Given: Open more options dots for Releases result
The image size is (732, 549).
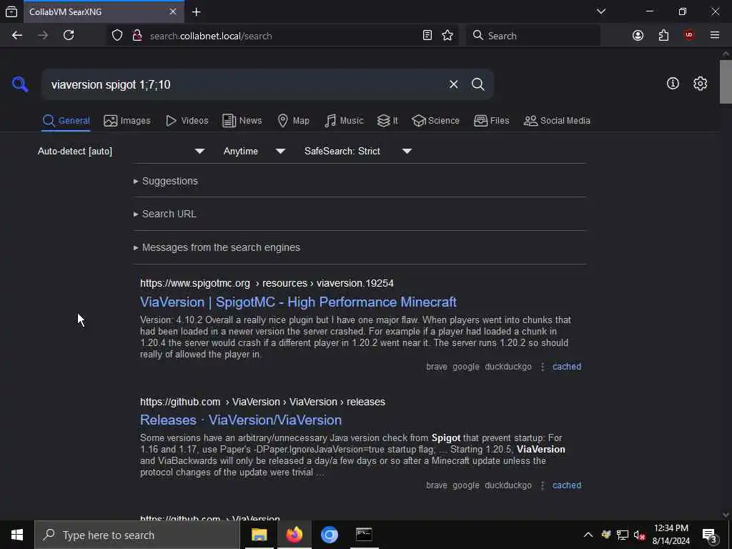Looking at the screenshot, I should (542, 485).
